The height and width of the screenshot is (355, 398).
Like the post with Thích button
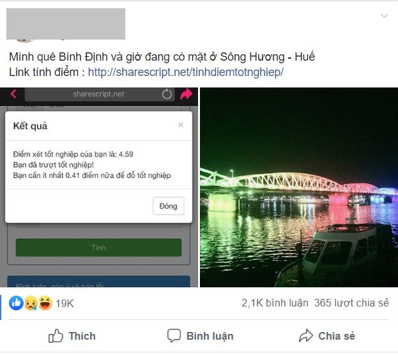(72, 336)
